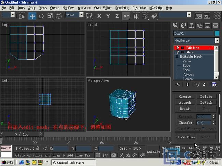This screenshot has height=166, width=222.
Task: Remove modifier from the stack icon
Action: click(204, 85)
